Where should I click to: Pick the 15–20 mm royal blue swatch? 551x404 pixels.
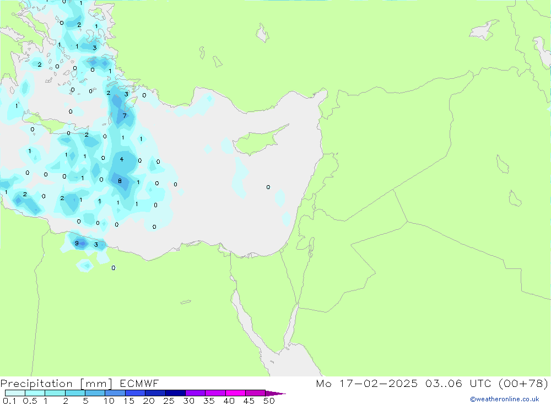[136, 393]
